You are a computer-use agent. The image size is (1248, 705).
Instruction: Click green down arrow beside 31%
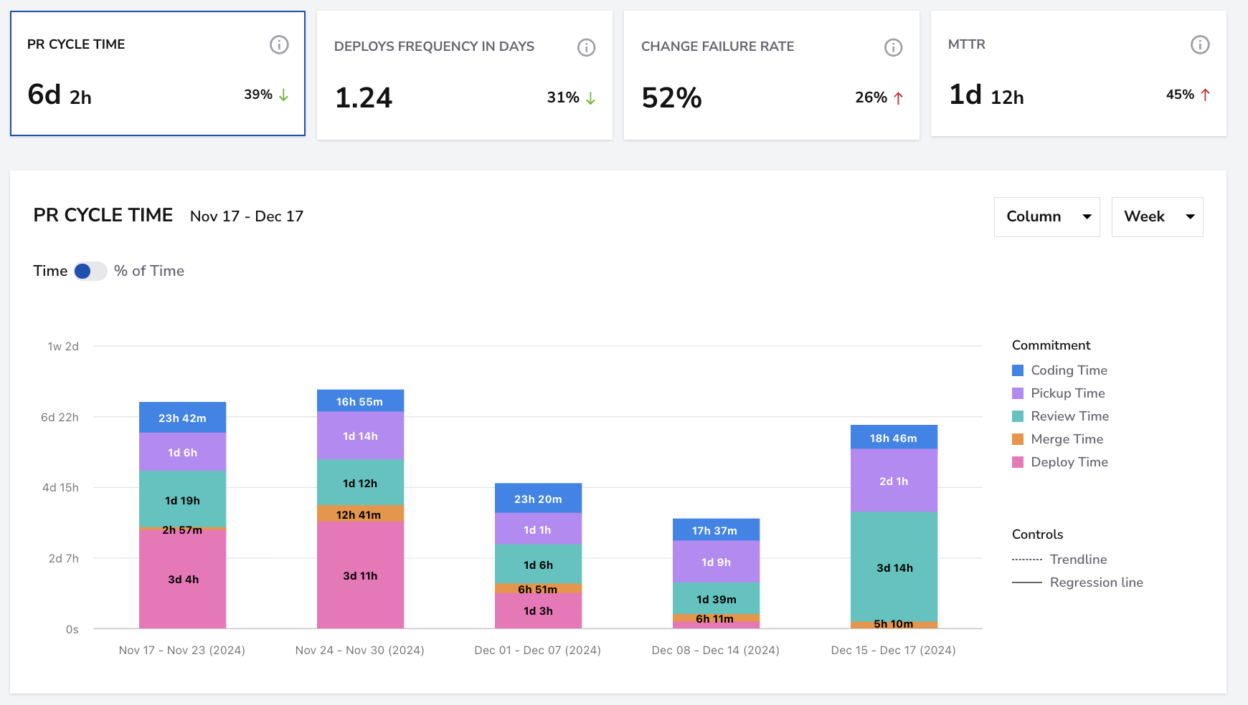[x=590, y=98]
